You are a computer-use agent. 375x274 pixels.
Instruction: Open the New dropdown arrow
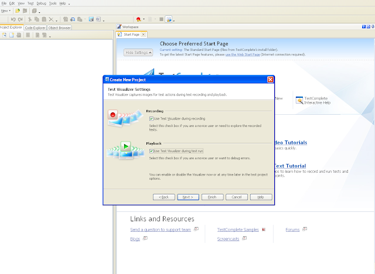10,11
